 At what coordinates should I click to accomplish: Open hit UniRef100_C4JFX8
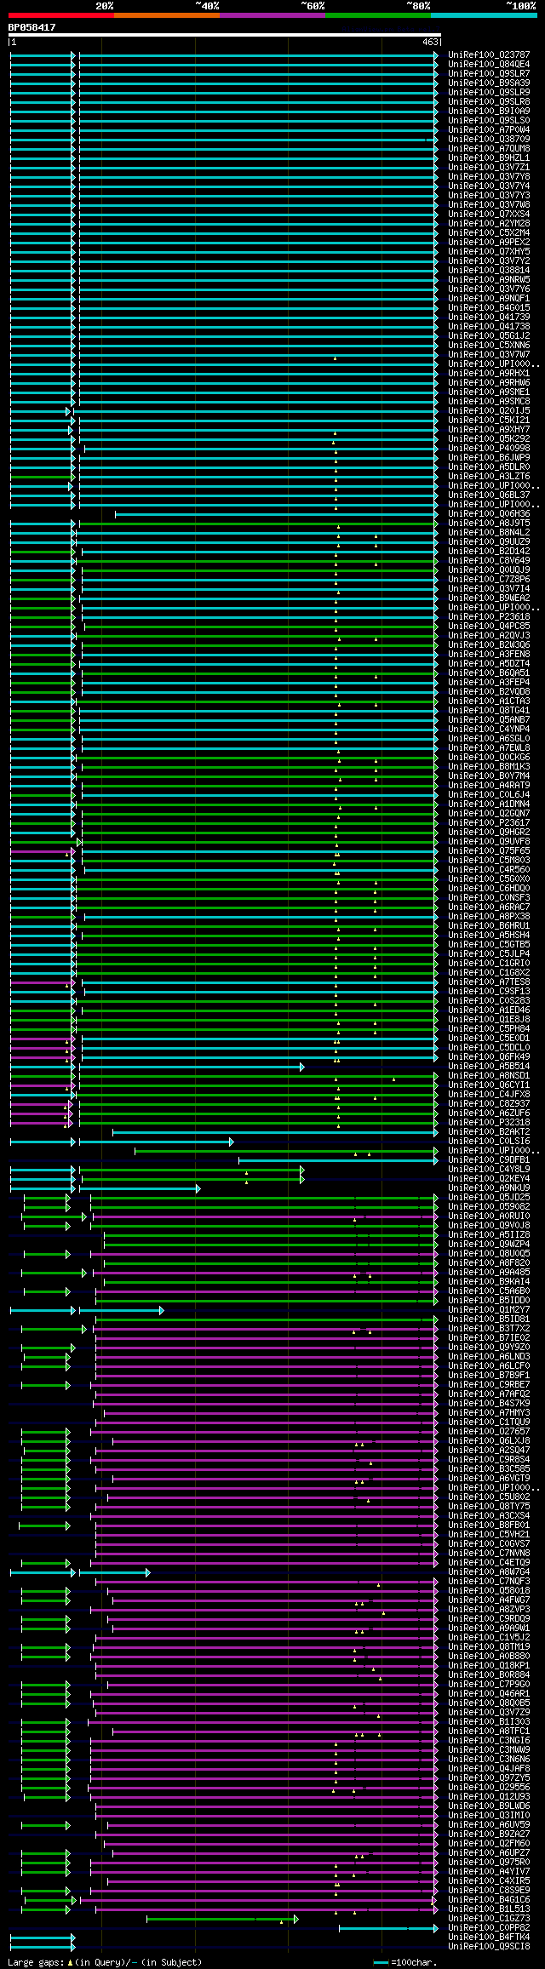click(x=489, y=1094)
